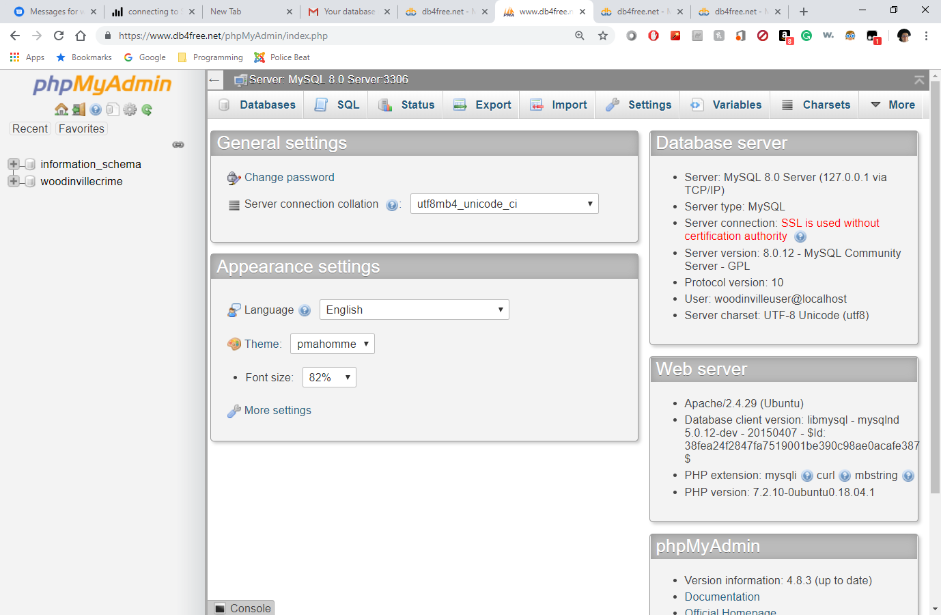Reload navigation panel with green refresh icon

[147, 109]
